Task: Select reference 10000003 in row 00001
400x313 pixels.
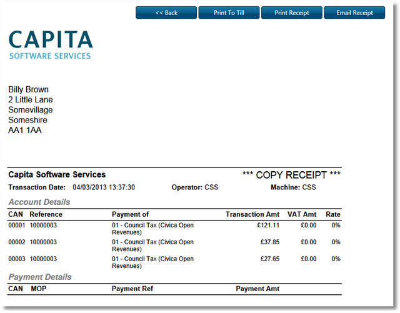Action: click(43, 226)
